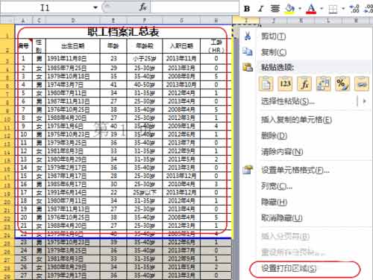Click cell 1981年8月3日 in row 14

(x=73, y=151)
